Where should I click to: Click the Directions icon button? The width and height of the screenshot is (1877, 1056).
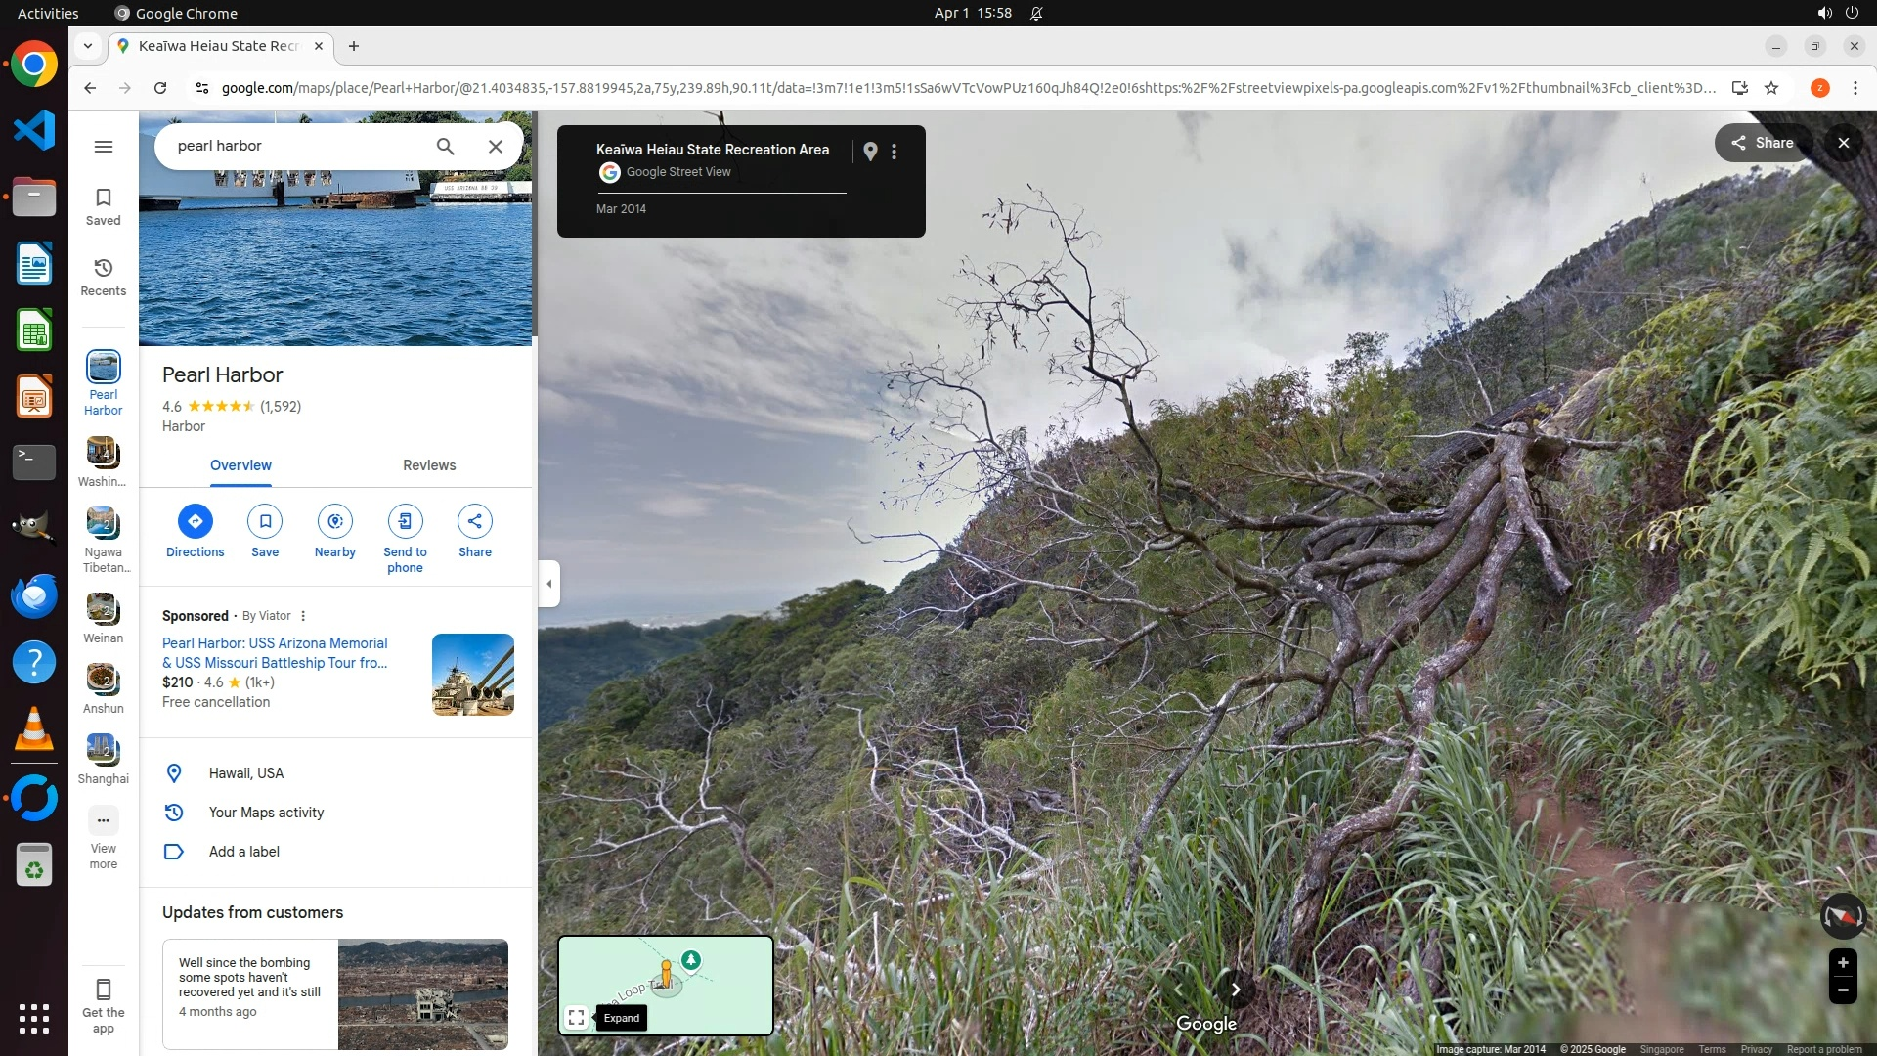point(195,521)
